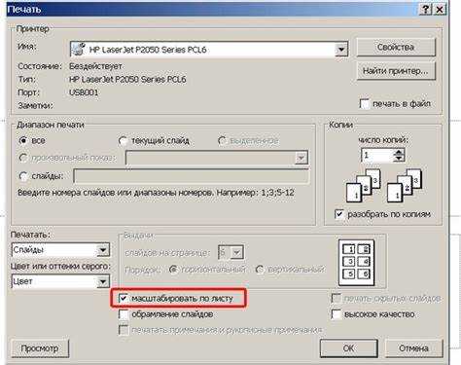The height and width of the screenshot is (365, 461).
Task: Click the Help question mark button
Action: tap(425, 9)
